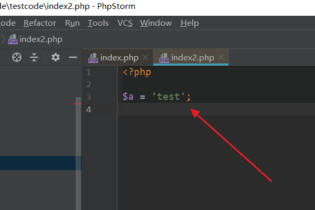Click the collapse all icon
Image resolution: width=315 pixels, height=210 pixels.
(34, 57)
